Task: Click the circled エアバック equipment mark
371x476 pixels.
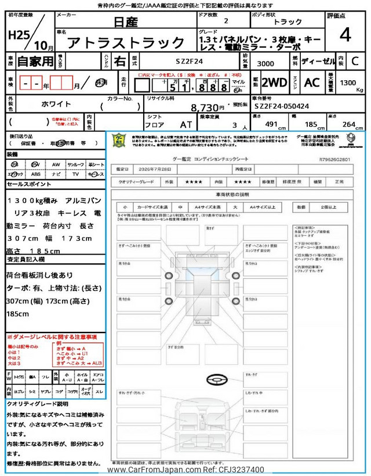Action: [x=15, y=174]
